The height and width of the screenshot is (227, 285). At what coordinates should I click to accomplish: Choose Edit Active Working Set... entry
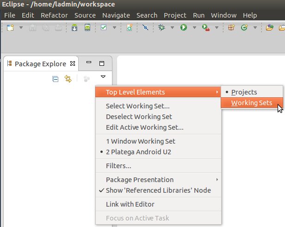(158, 127)
